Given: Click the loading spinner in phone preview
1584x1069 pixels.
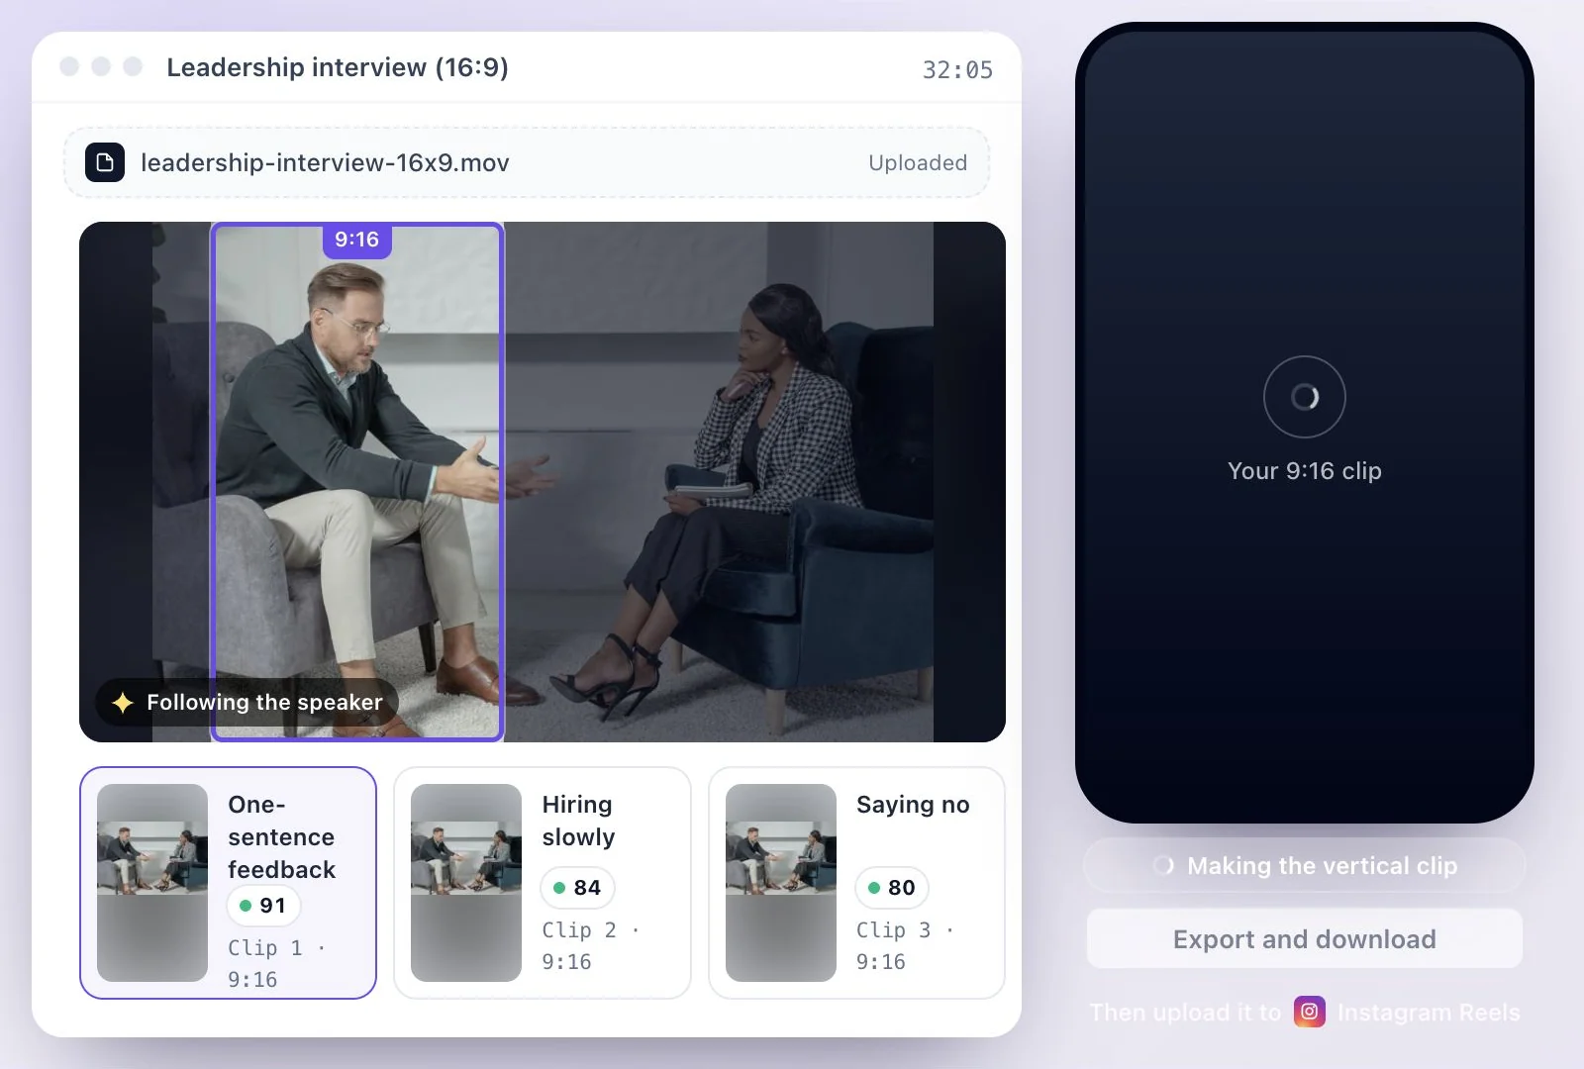Looking at the screenshot, I should click(1305, 397).
